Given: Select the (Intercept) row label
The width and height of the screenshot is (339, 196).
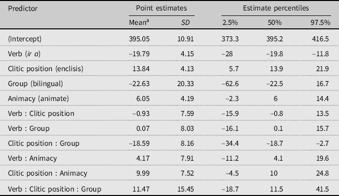Looking at the screenshot, I should point(25,39).
